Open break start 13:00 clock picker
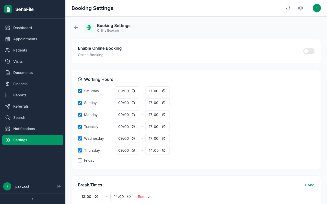The image size is (327, 204). pos(97,197)
